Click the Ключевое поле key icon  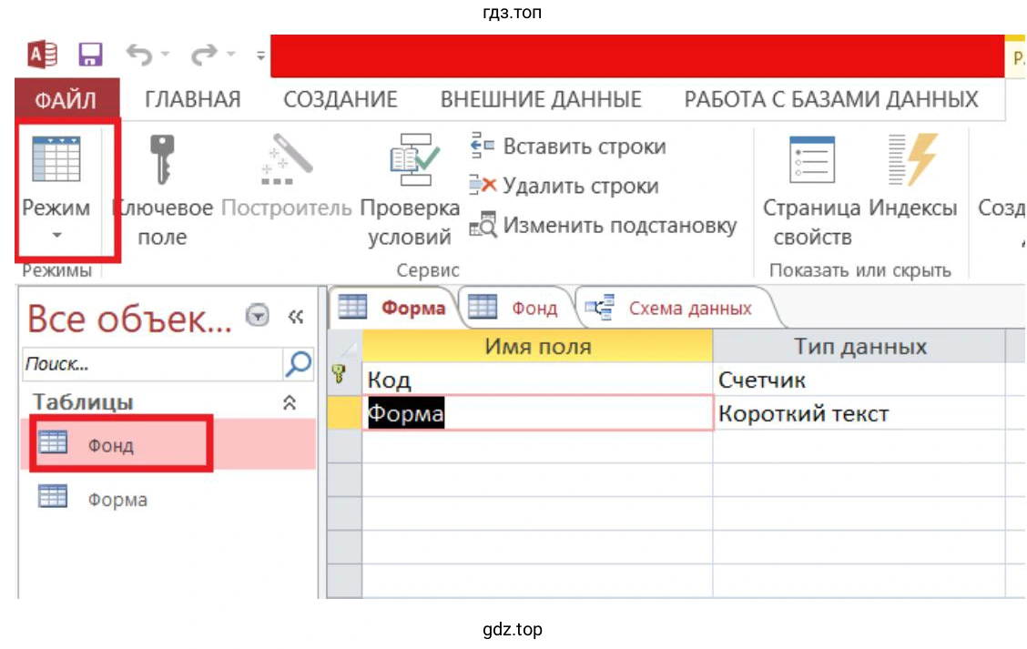162,161
